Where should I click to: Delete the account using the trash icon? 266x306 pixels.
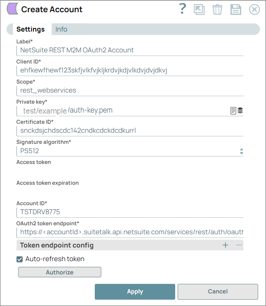217,9
